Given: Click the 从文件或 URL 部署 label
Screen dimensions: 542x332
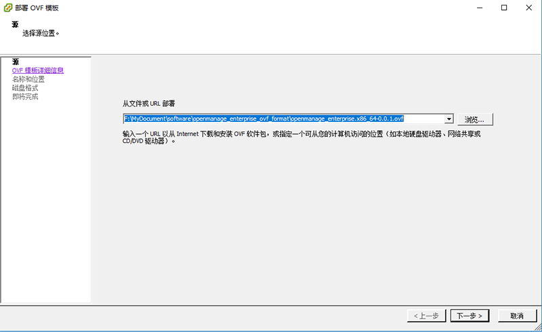Looking at the screenshot, I should [148, 104].
